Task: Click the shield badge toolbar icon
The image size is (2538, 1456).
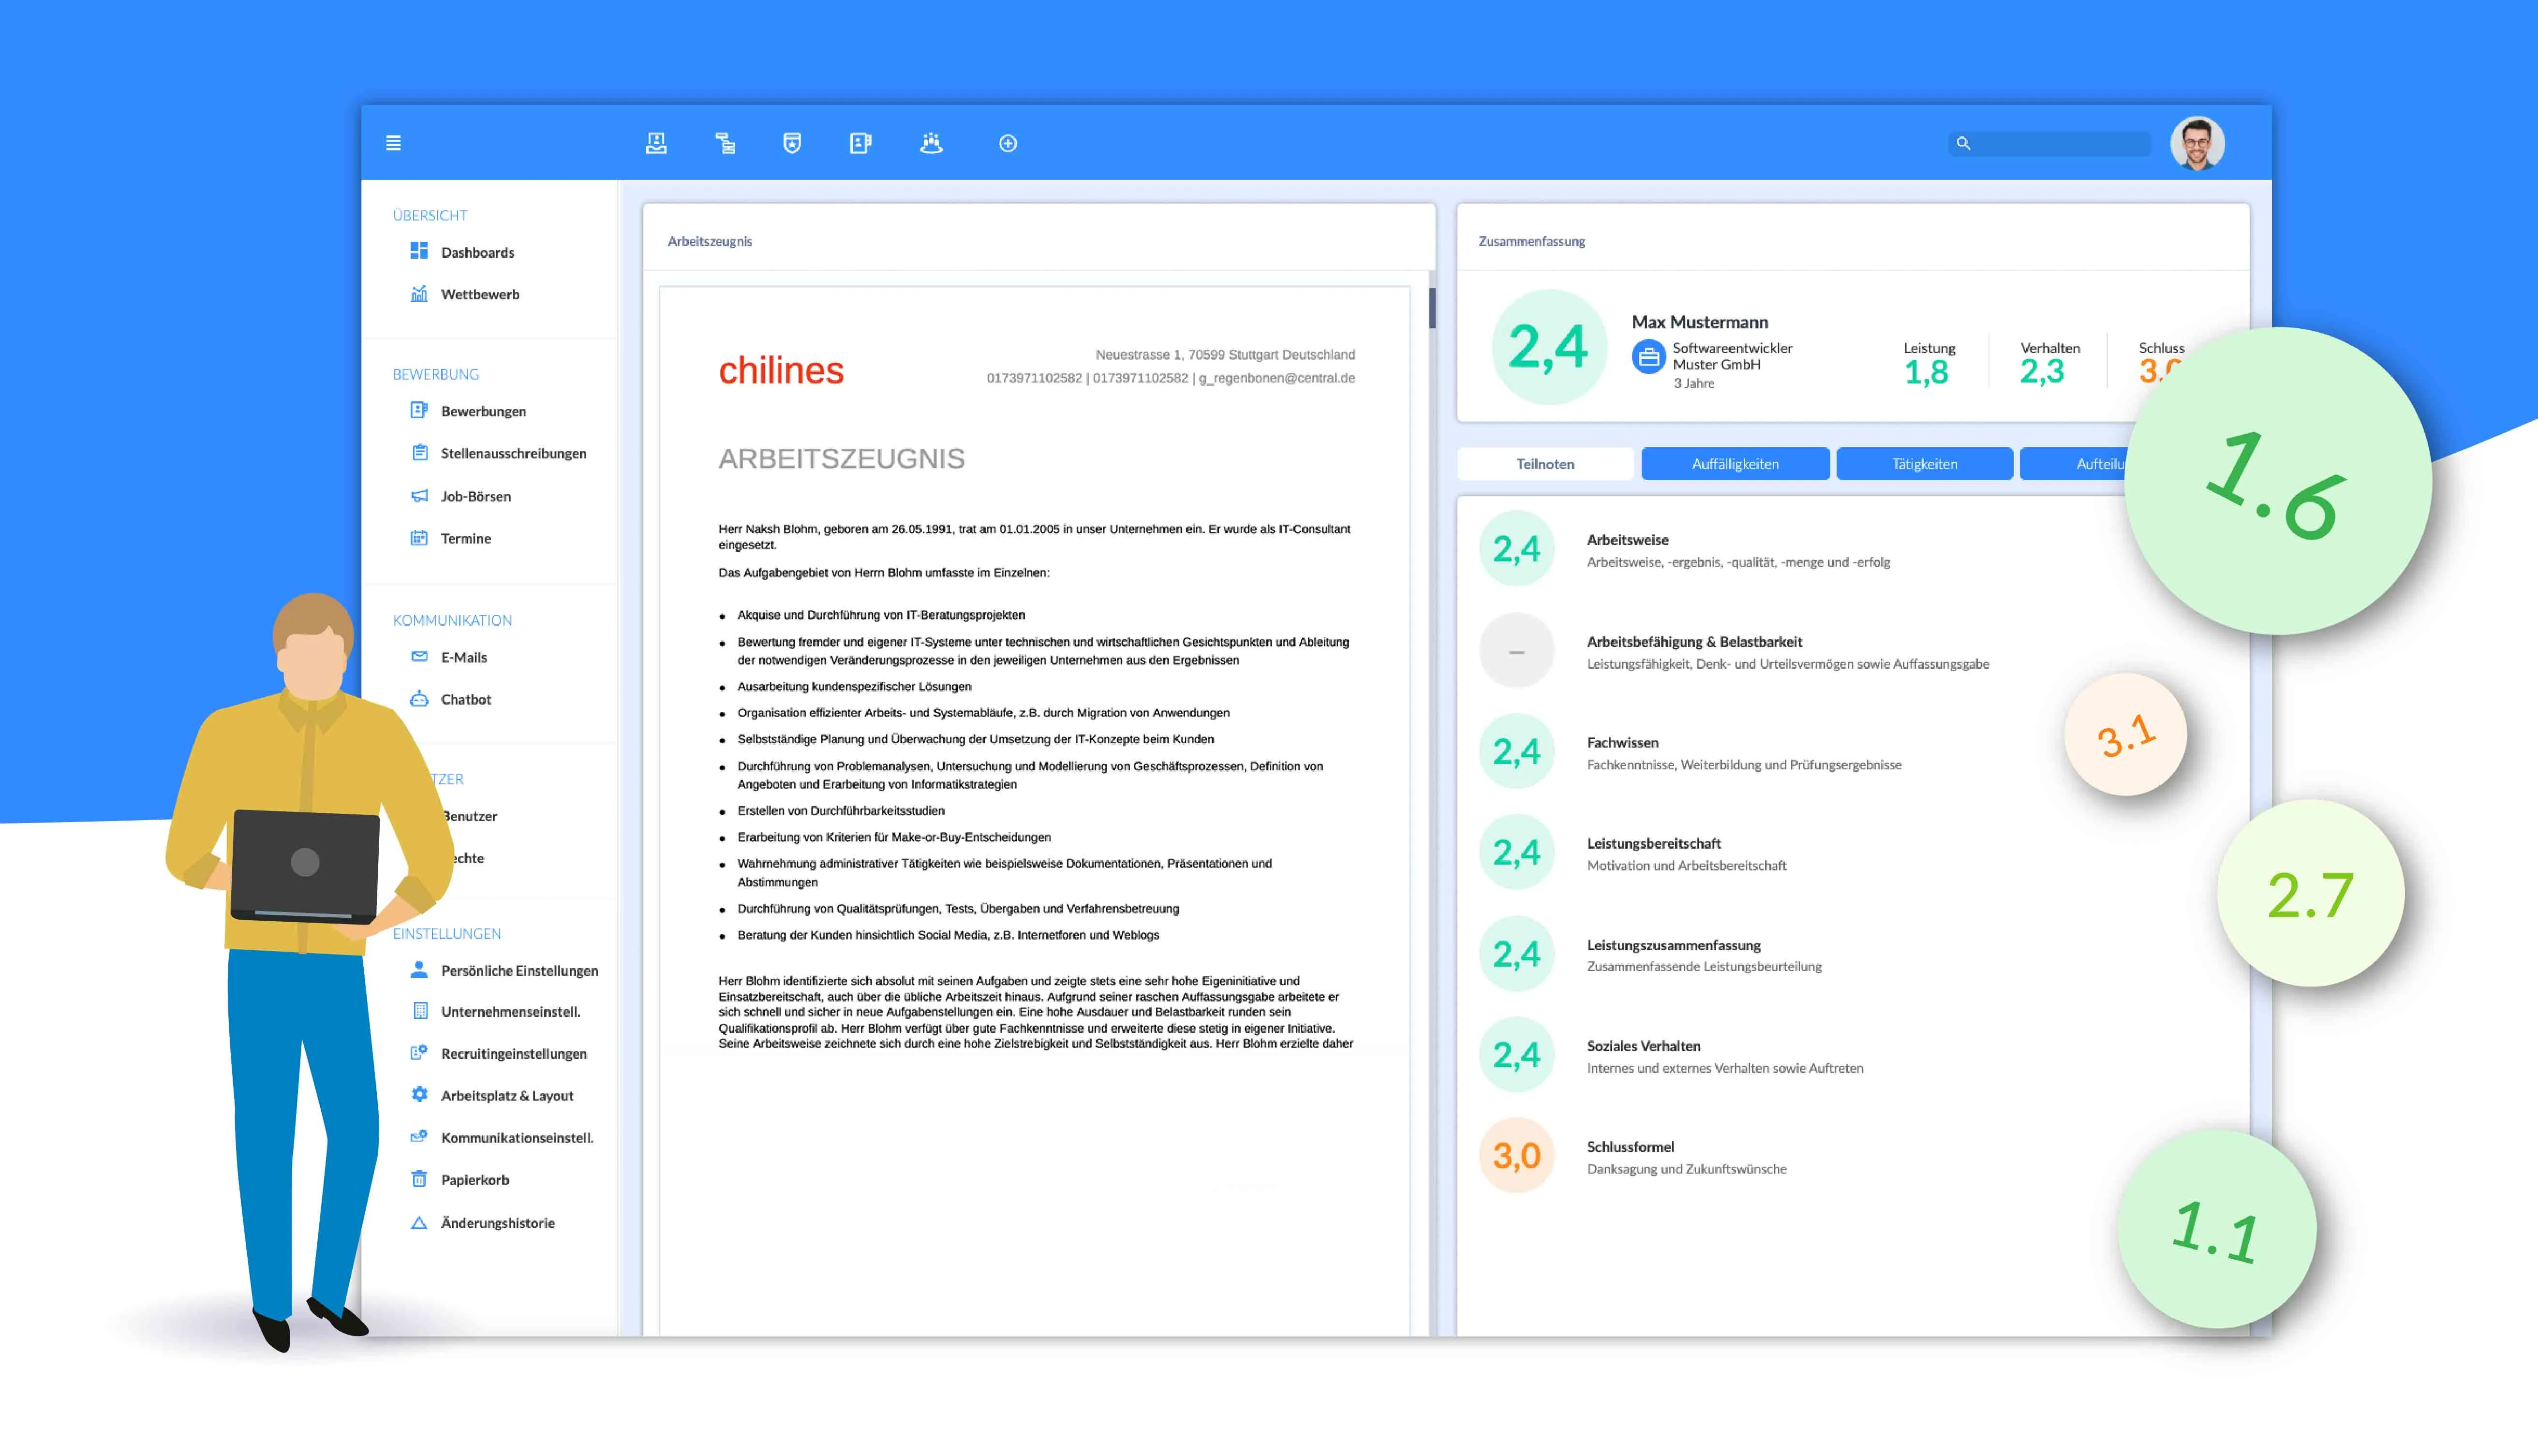Action: (x=792, y=143)
